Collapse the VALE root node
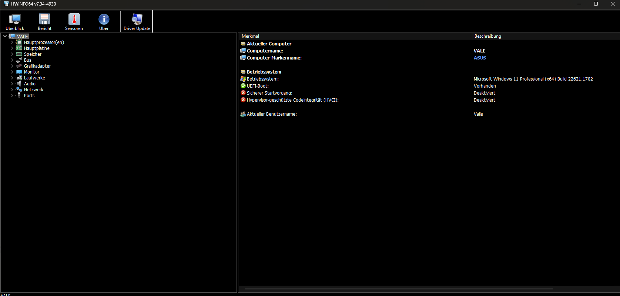Viewport: 620px width, 296px height. [5, 36]
